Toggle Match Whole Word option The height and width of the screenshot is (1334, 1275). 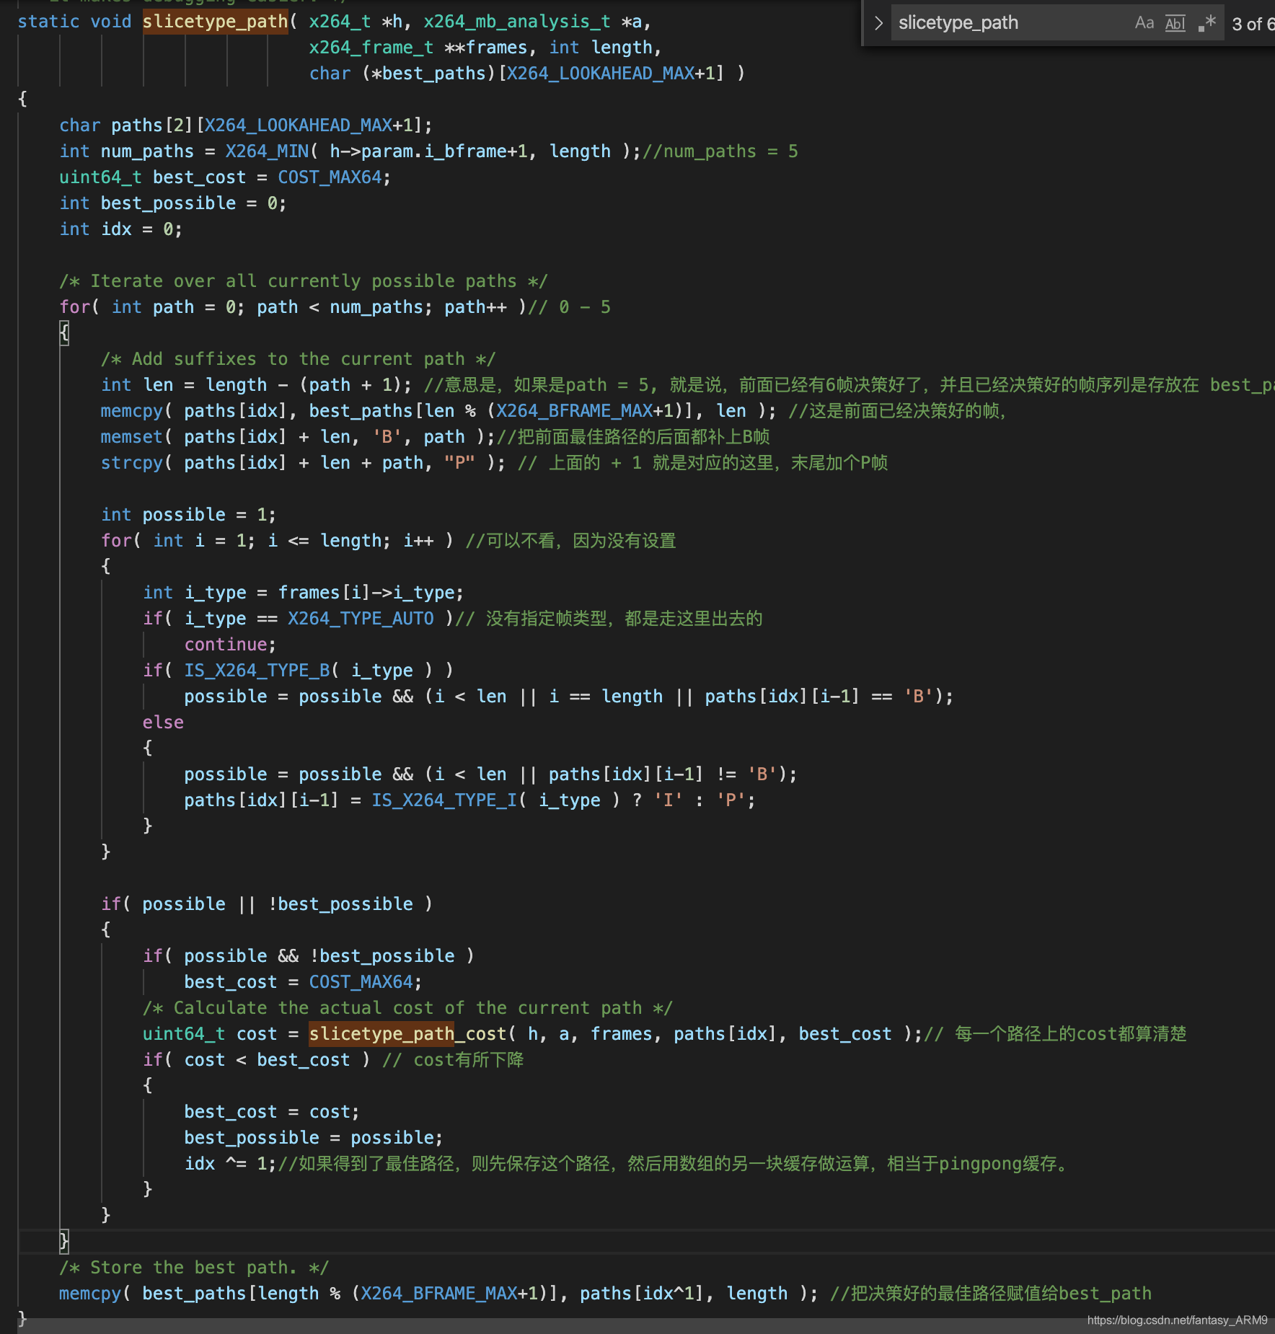[x=1175, y=23]
